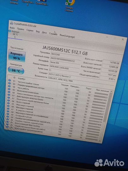Click the status circle for Максимум стираний
The height and width of the screenshot is (171, 128).
coord(9,103)
